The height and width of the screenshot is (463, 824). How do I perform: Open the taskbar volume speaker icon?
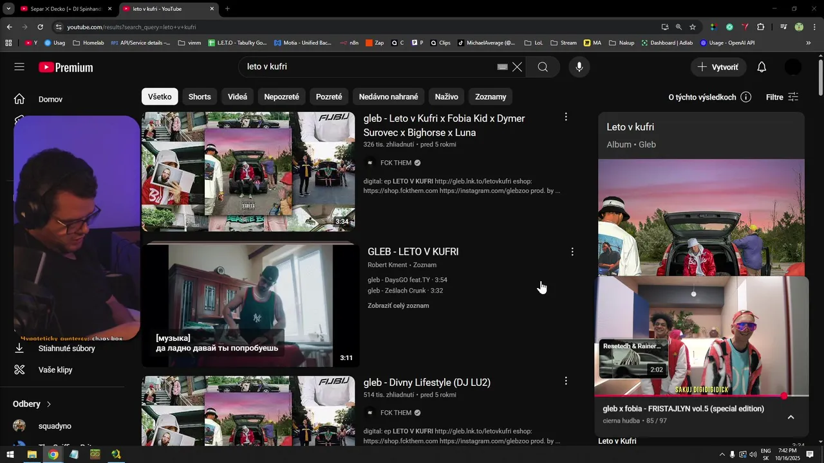(x=753, y=455)
